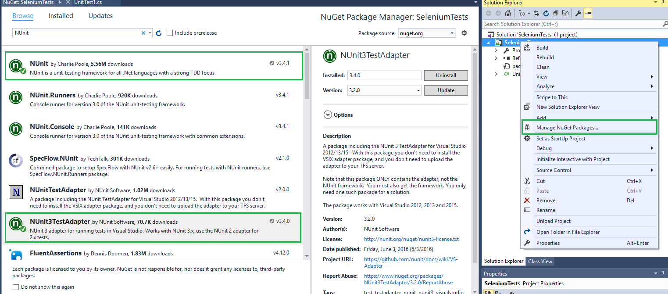
Task: Open the search history dropdown arrow
Action: tap(150, 33)
